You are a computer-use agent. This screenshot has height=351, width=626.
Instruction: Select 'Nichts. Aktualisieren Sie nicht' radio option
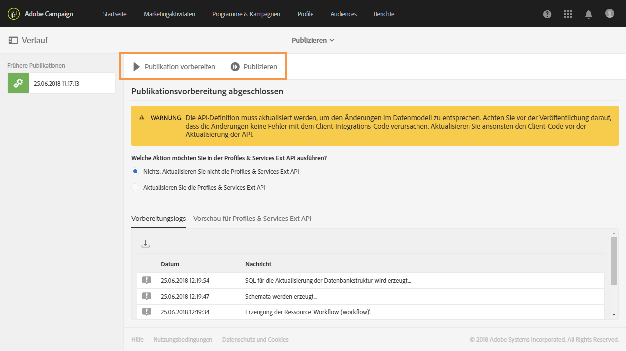click(x=135, y=172)
